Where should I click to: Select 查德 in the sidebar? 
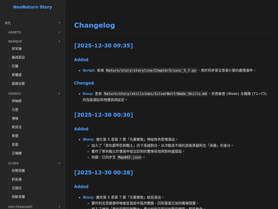15,136
